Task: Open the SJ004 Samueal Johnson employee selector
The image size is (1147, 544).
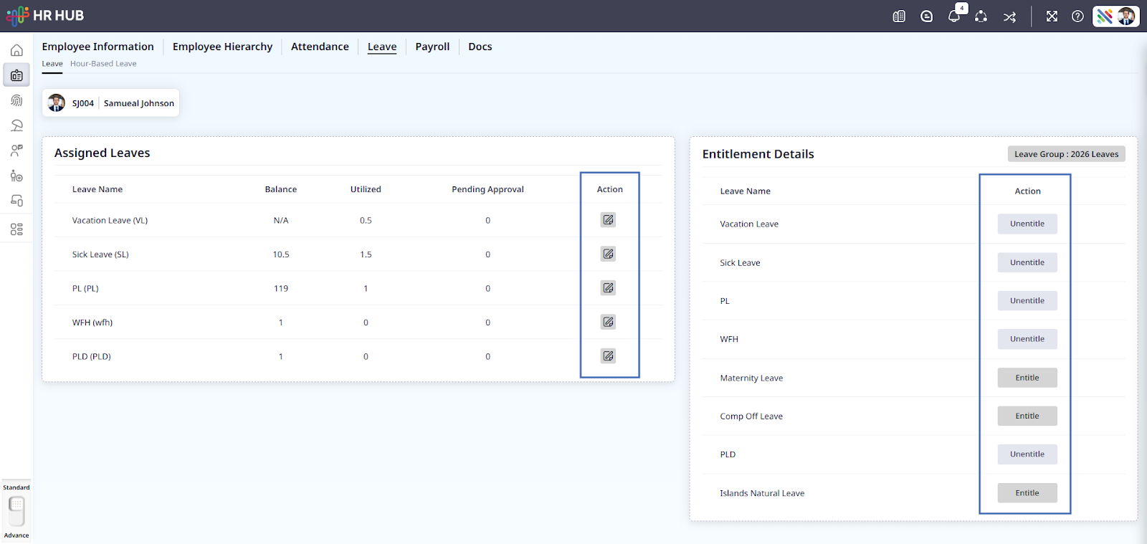Action: coord(111,103)
